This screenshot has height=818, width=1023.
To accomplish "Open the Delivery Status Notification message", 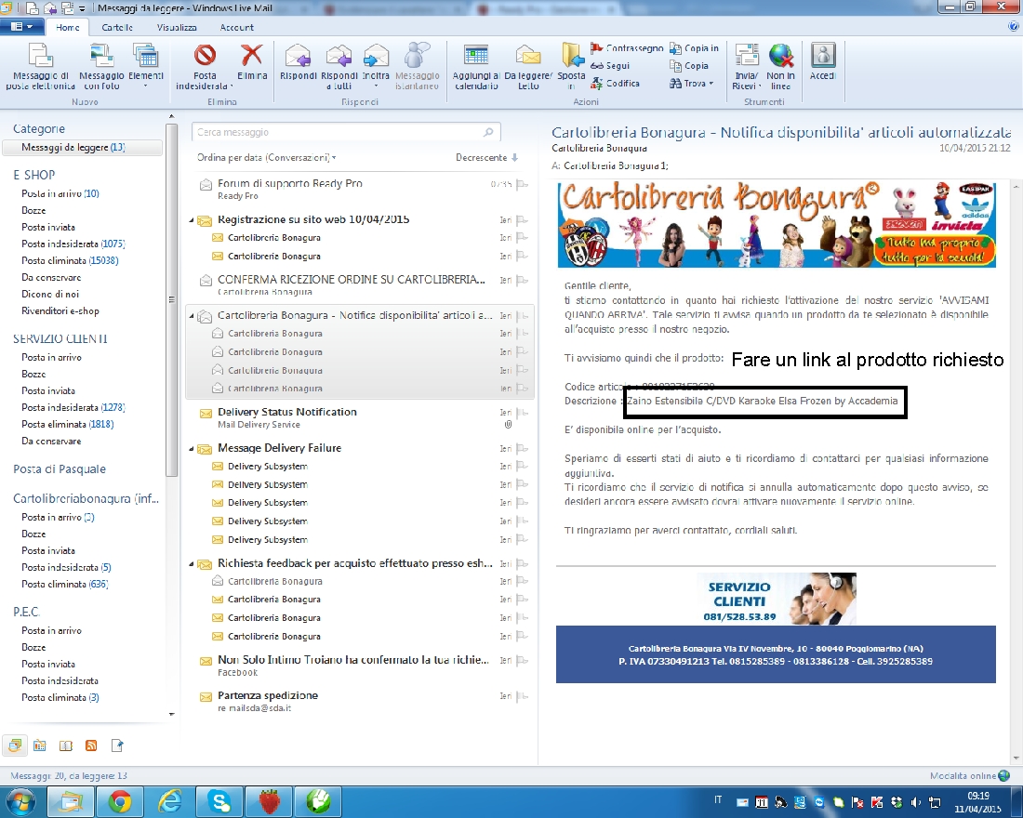I will (360, 417).
